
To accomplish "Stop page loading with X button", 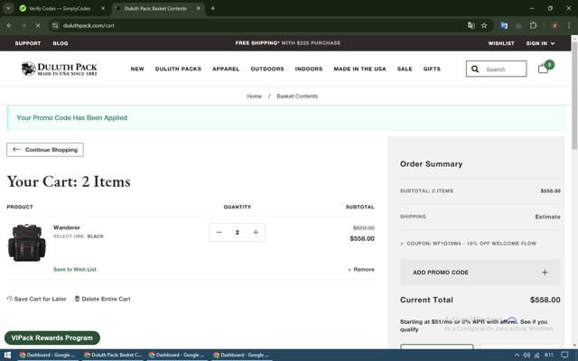I will click(38, 25).
